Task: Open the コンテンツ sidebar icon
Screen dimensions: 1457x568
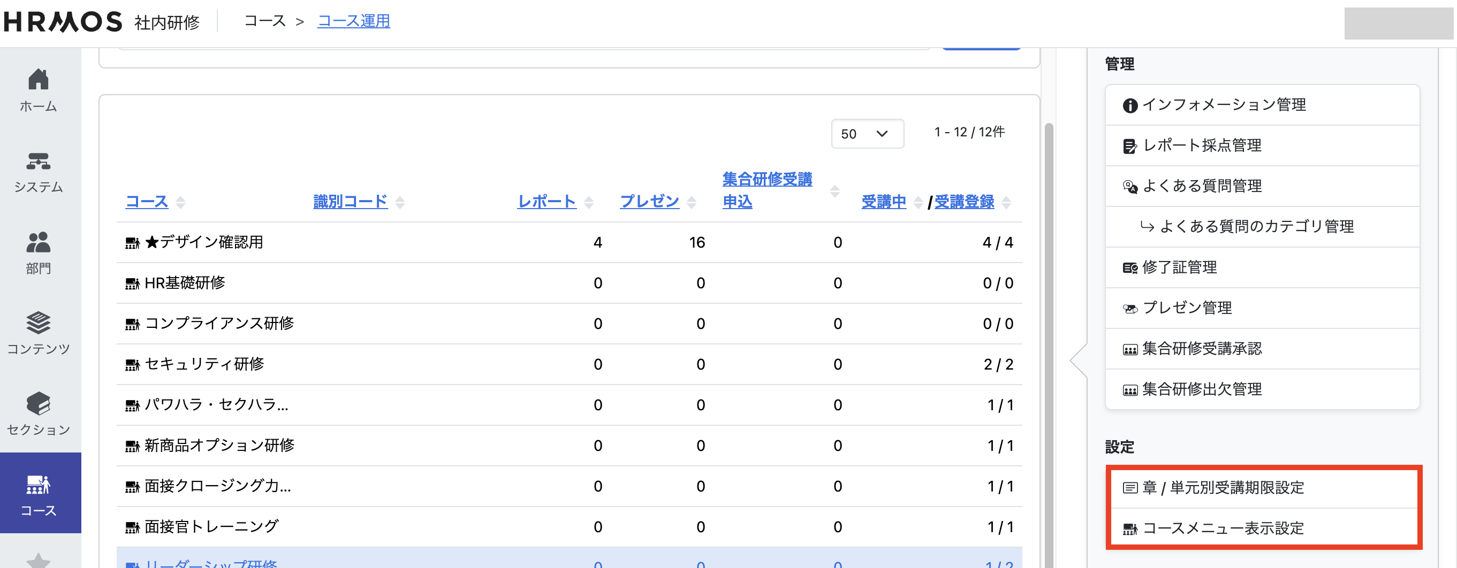Action: click(x=39, y=333)
